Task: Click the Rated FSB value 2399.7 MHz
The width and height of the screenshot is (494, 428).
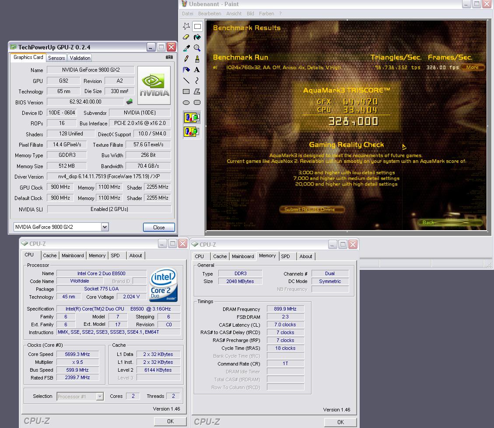Action: point(77,377)
